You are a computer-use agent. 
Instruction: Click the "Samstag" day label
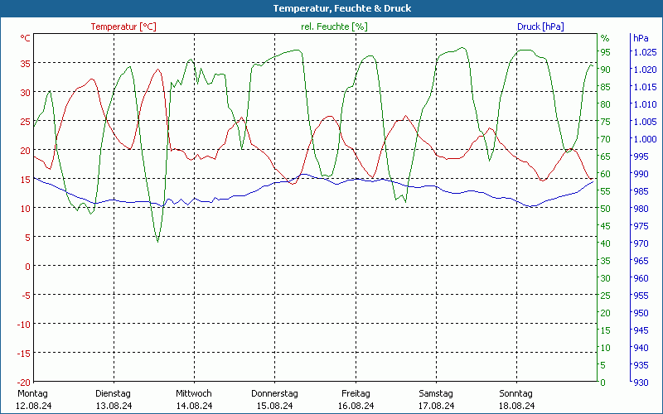point(436,393)
